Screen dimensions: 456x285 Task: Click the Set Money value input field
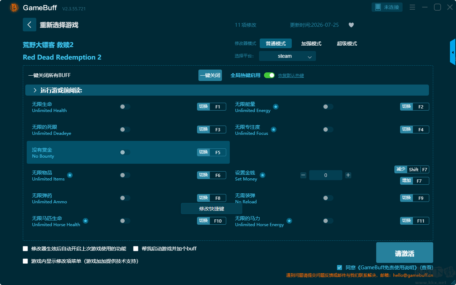tap(326, 175)
